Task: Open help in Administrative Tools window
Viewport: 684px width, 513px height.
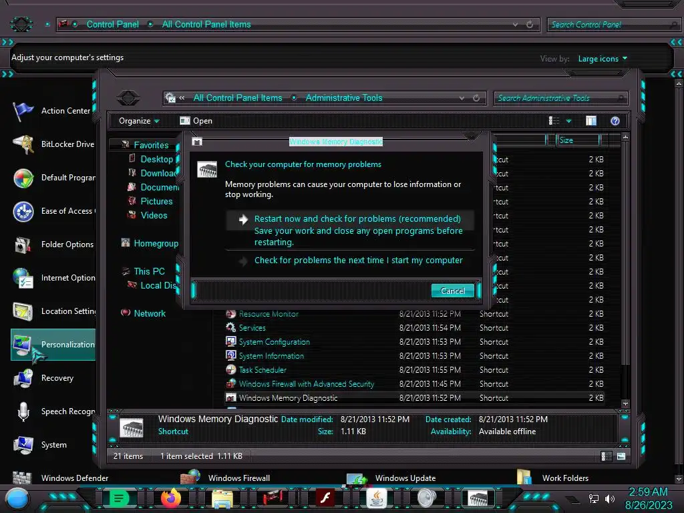Action: (615, 121)
